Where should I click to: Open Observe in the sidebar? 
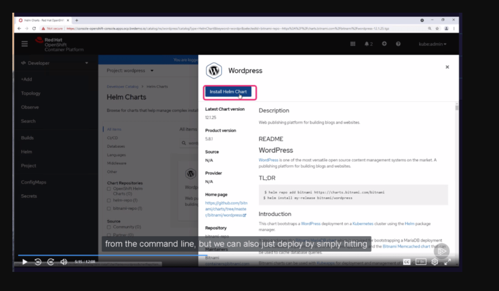30,107
